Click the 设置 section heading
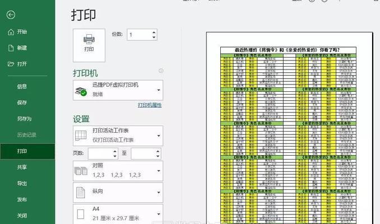 tap(81, 119)
